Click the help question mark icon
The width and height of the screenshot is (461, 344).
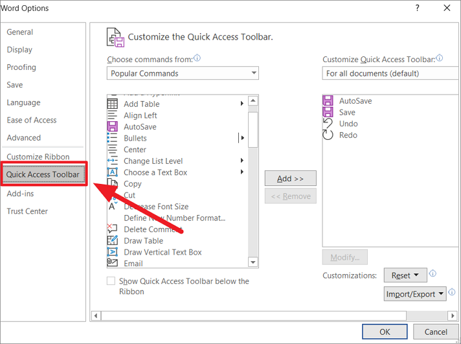coord(417,8)
